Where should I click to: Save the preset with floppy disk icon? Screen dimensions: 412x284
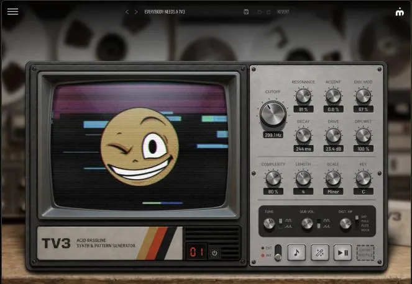pyautogui.click(x=246, y=12)
